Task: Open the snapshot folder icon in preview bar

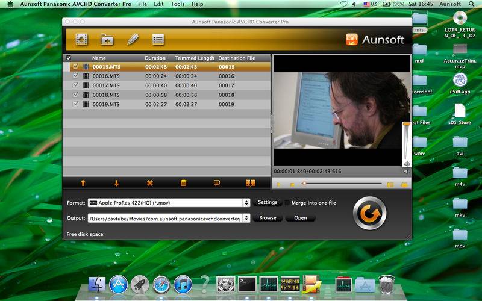Action: (x=404, y=185)
